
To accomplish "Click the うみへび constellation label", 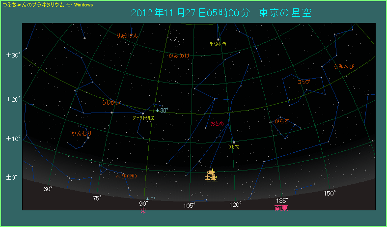I will 343,66.
